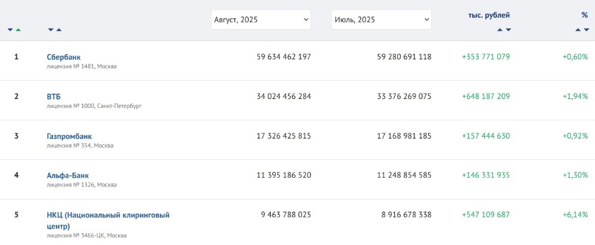The height and width of the screenshot is (245, 595).
Task: Sort тыс. рублей change descending arrow
Action: (x=508, y=30)
